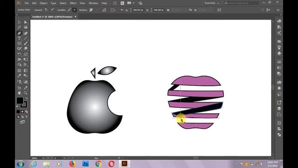Select the Paintbrush tool
298x168 pixels.
(26, 43)
